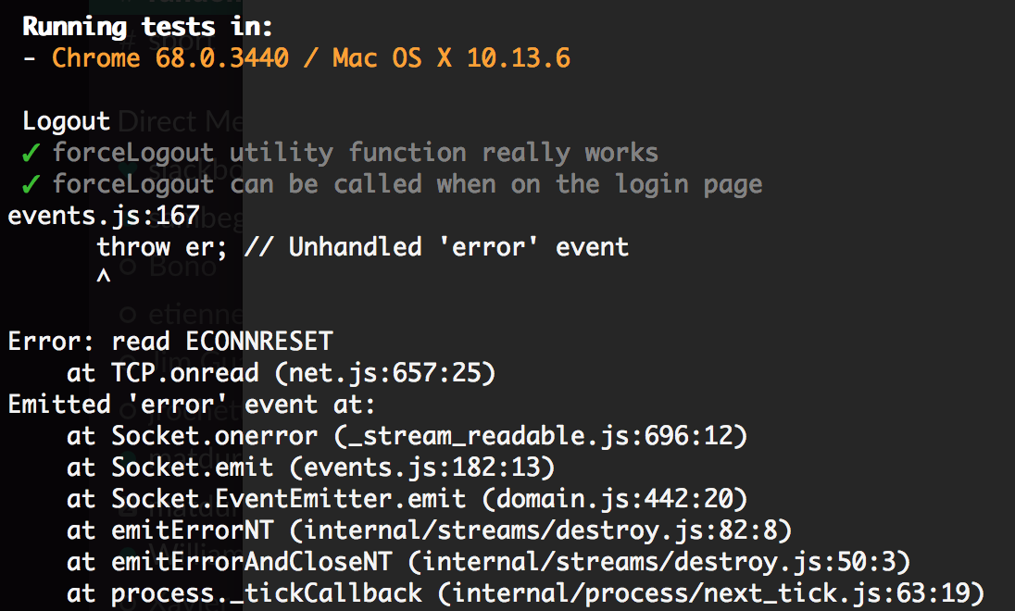Click the "Emitted 'error' event at:" line

click(192, 405)
